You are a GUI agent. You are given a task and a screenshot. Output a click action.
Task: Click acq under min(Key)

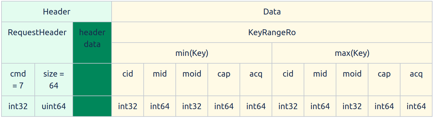pos(256,80)
